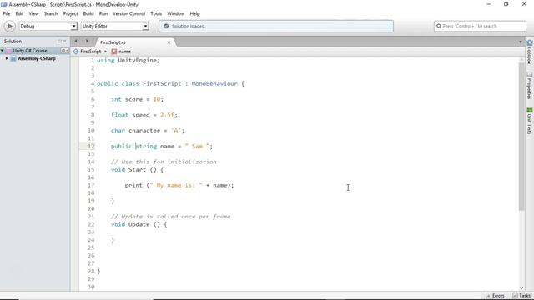
Task: Open the File menu
Action: click(x=7, y=13)
